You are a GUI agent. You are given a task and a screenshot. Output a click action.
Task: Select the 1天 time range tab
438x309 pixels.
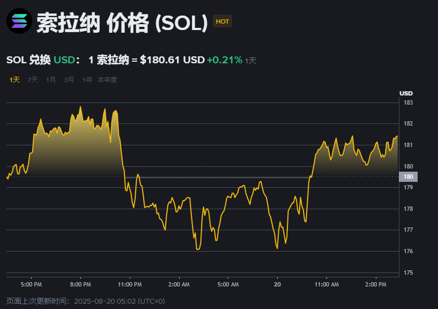pyautogui.click(x=14, y=80)
